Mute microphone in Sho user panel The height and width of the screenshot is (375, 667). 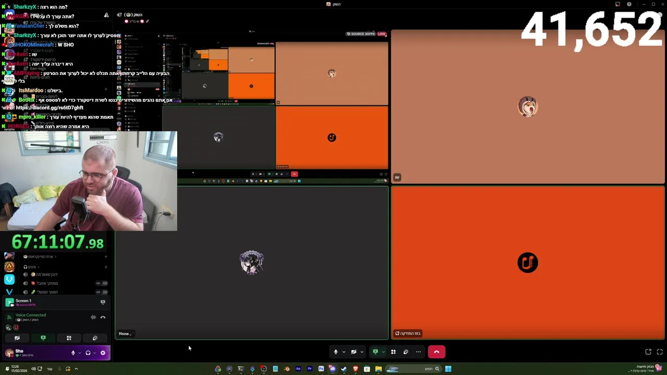73,353
